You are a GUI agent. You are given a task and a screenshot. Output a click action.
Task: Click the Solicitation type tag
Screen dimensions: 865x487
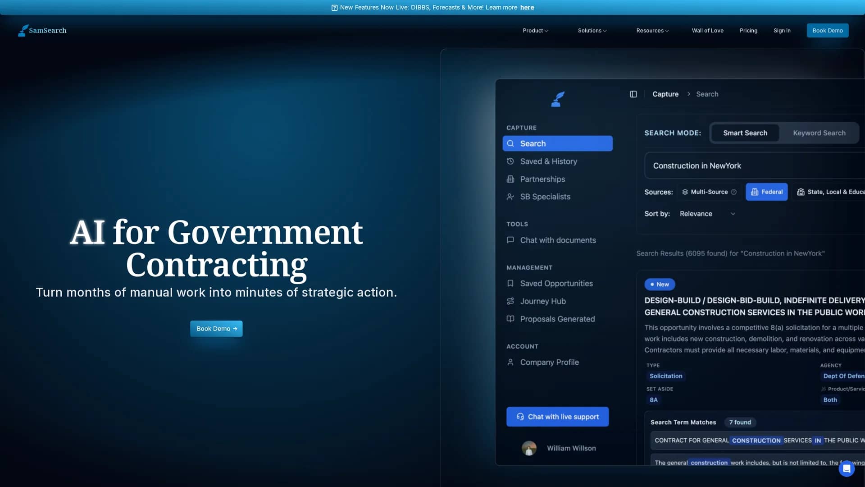point(665,376)
